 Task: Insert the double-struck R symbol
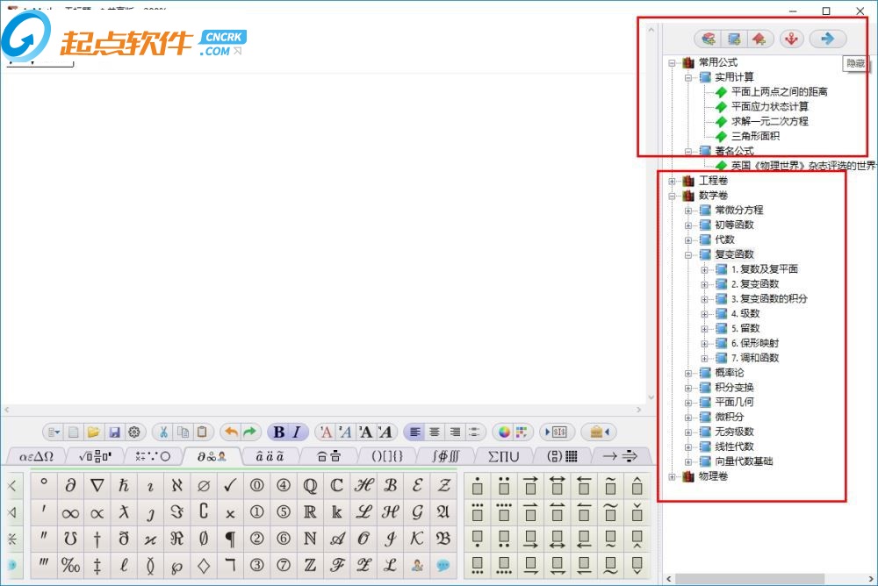(x=310, y=512)
